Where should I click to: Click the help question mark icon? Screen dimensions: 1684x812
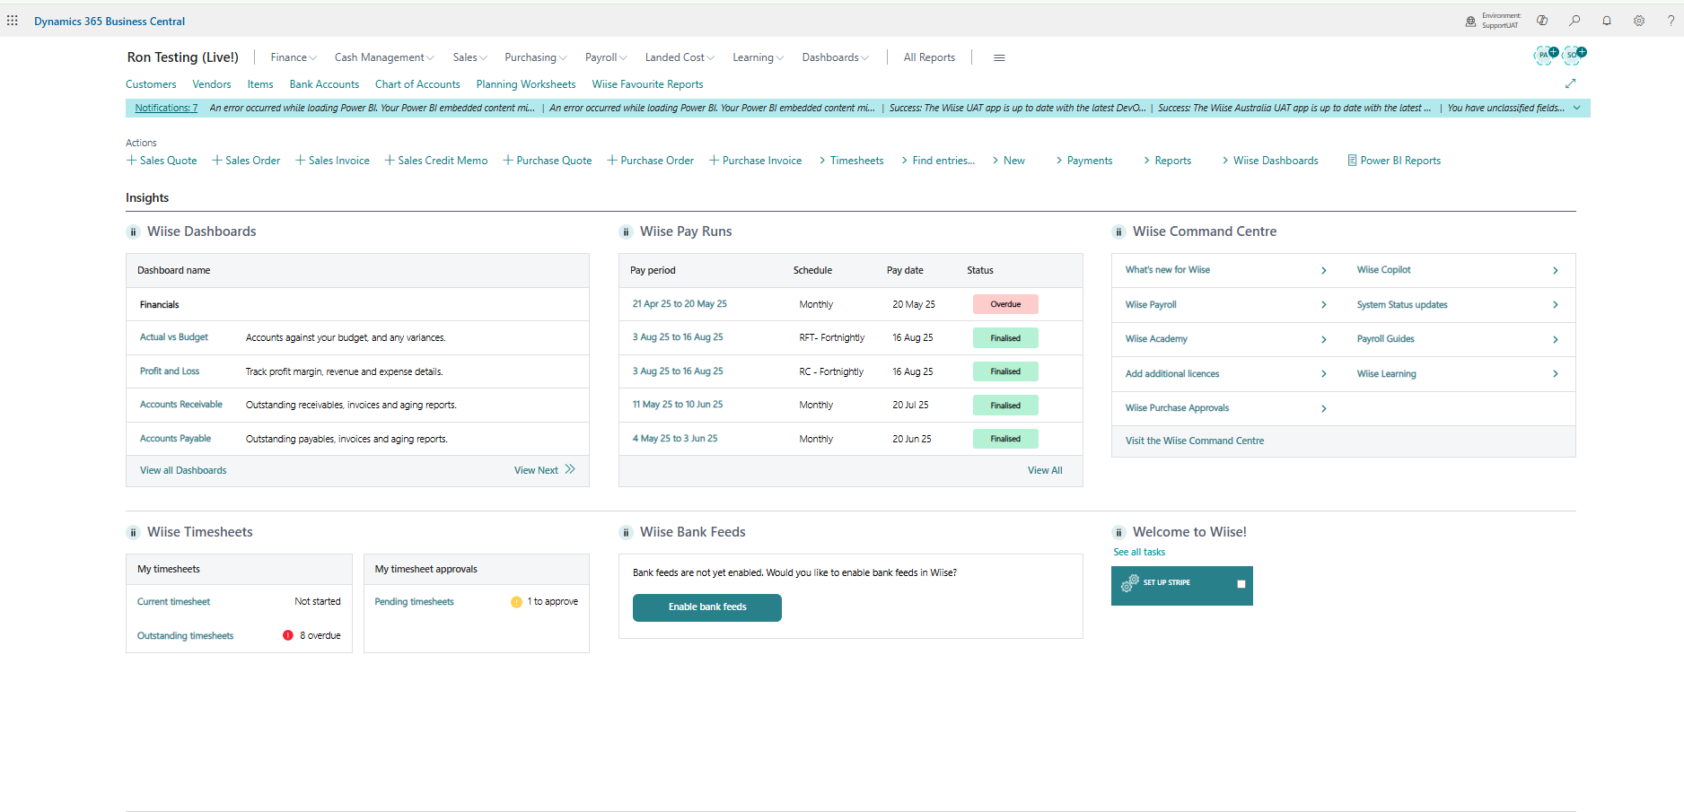click(1671, 21)
